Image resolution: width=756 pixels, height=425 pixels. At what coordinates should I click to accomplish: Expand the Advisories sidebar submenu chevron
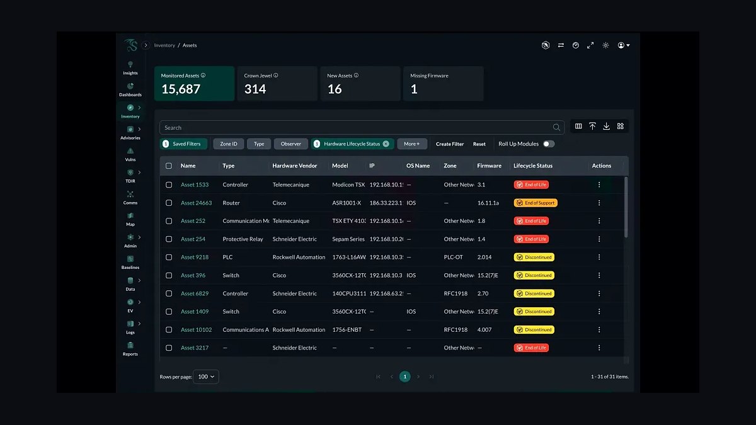(139, 129)
